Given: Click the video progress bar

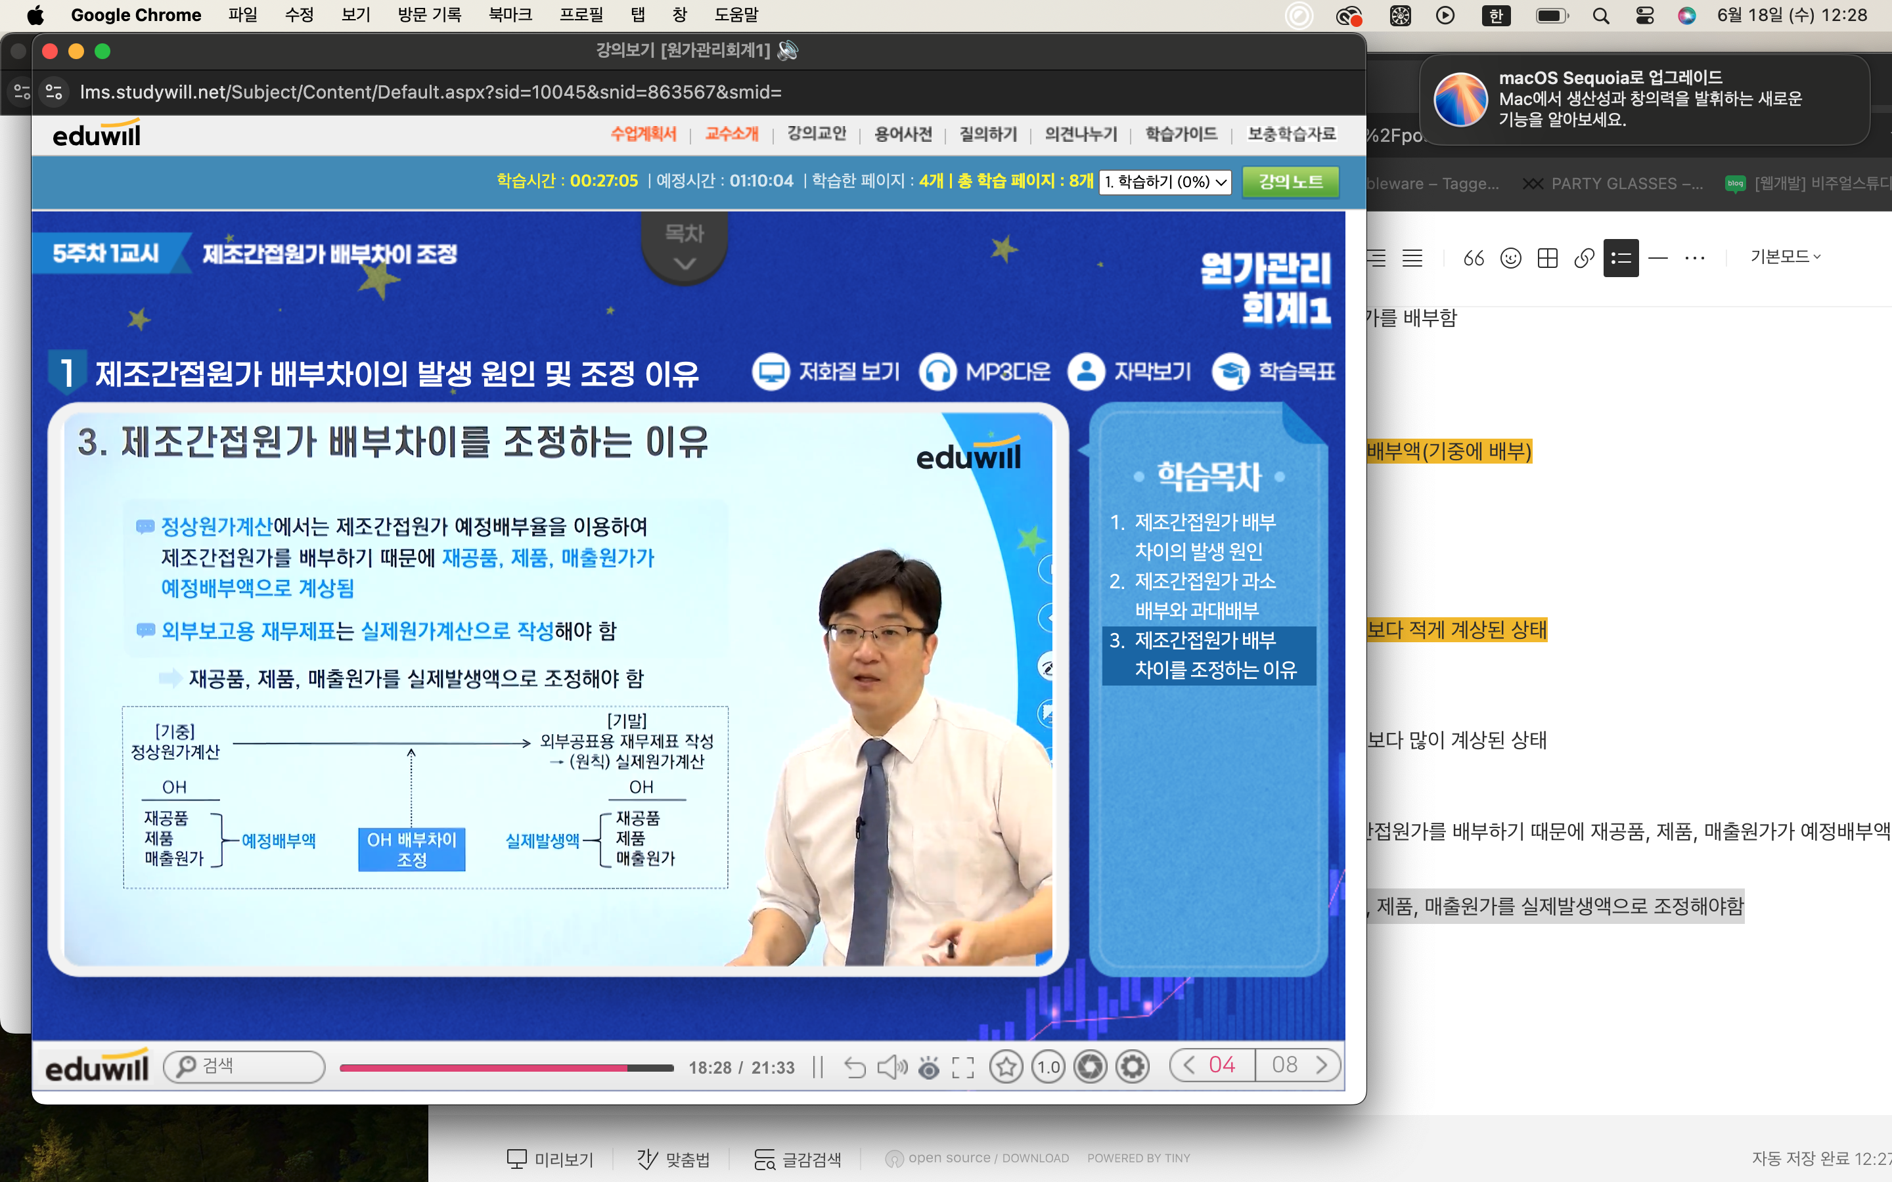Looking at the screenshot, I should (506, 1068).
